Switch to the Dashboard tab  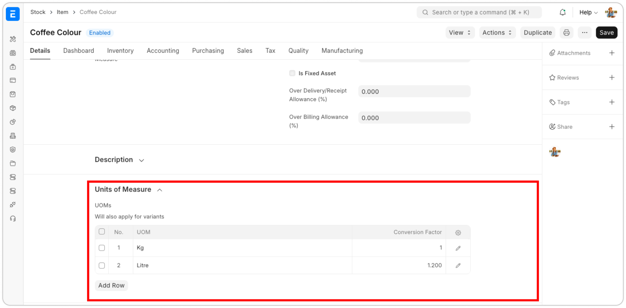coord(78,51)
